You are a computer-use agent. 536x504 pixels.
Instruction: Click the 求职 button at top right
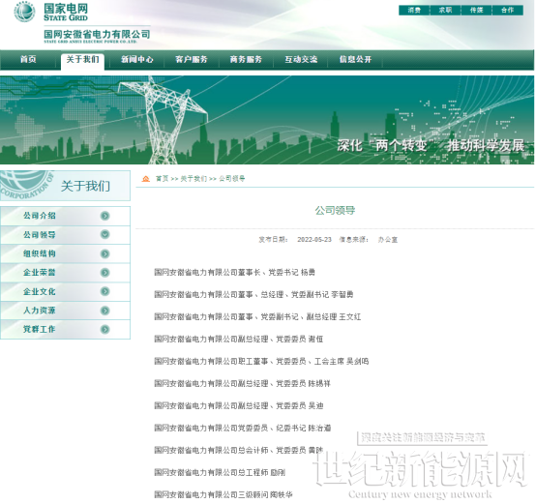point(445,11)
